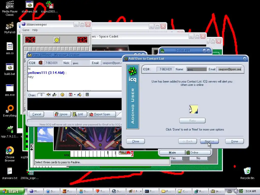This screenshot has height=195, width=260.
Task: Click Cancel in message session
Action: [37, 114]
